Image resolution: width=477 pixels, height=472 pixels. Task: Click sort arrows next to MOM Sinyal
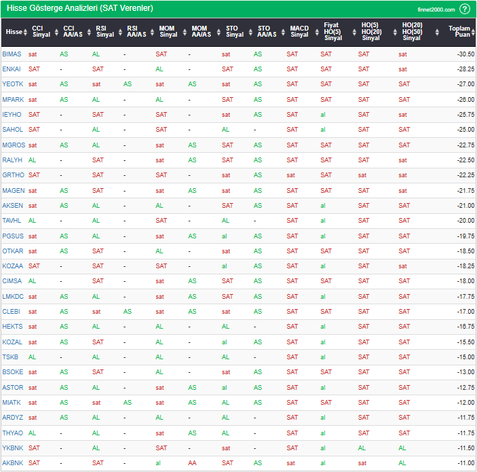click(x=183, y=32)
